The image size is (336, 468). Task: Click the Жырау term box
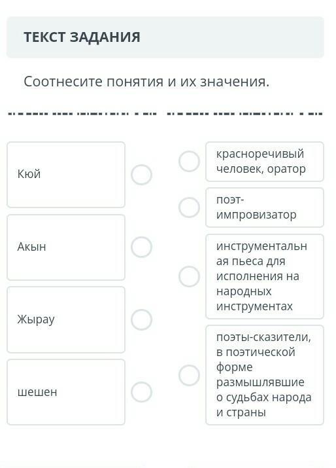66,319
